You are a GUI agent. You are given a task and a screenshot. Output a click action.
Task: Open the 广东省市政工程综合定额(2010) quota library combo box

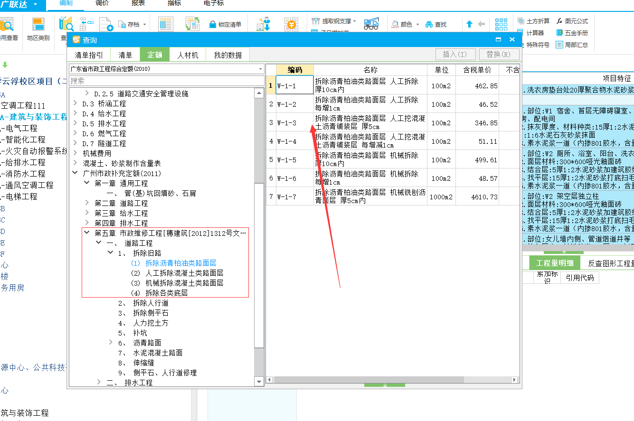pyautogui.click(x=166, y=69)
